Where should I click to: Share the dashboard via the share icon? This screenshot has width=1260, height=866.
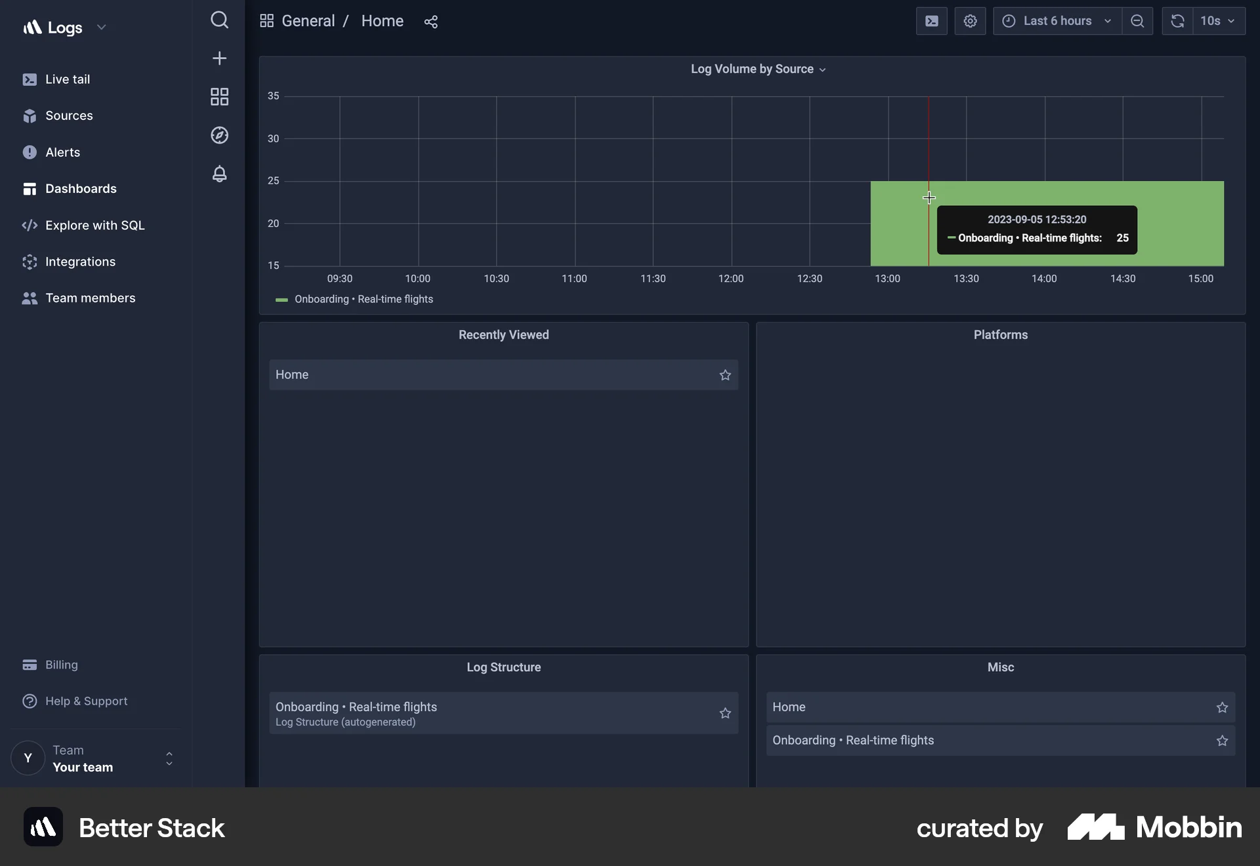430,22
